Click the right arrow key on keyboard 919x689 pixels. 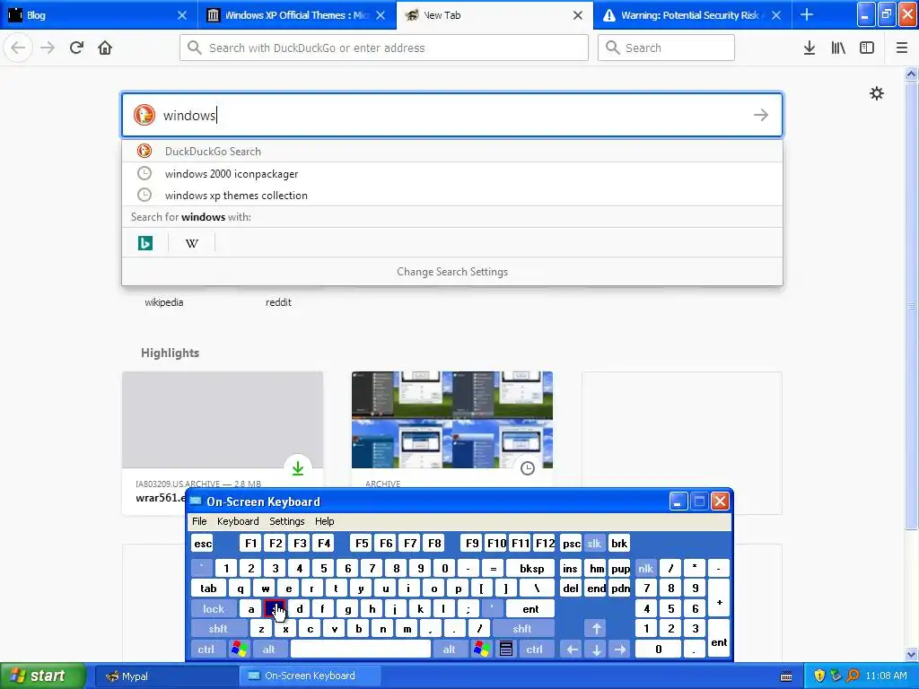(620, 649)
